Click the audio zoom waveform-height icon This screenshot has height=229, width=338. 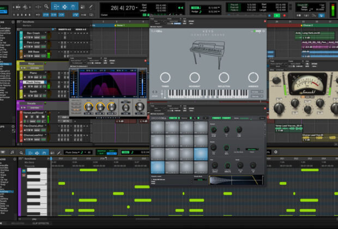tap(26, 7)
